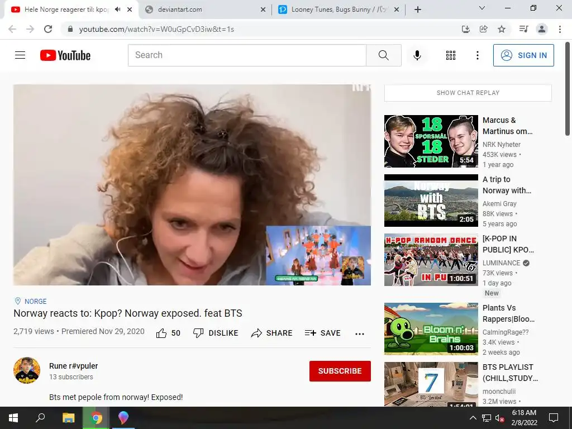Close the Looney Tunes tab
The height and width of the screenshot is (429, 572).
(397, 9)
